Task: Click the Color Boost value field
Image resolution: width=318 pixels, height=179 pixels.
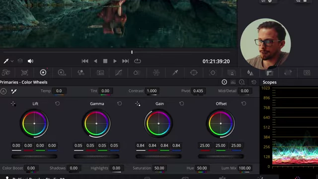Action: click(x=31, y=168)
